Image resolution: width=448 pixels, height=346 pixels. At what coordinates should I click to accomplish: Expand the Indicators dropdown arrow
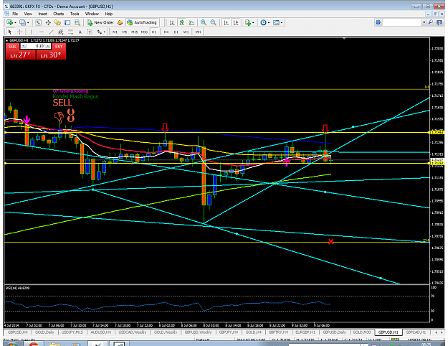tap(253, 22)
